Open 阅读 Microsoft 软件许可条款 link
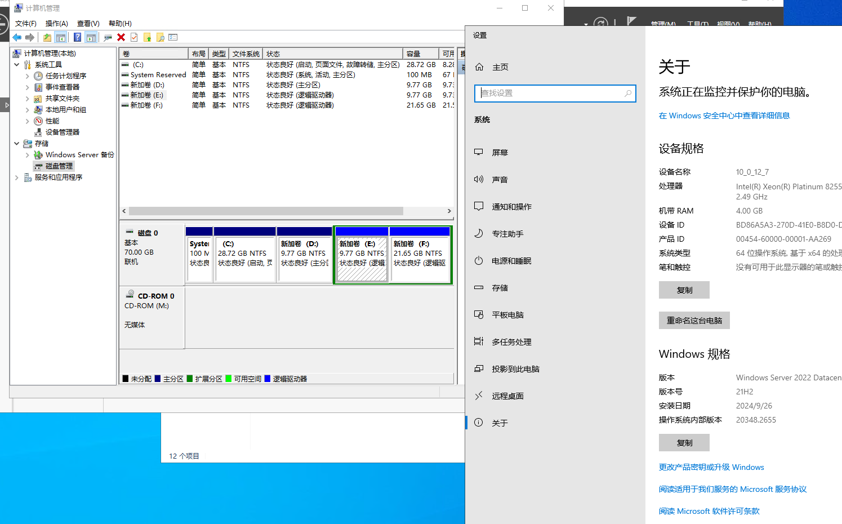Screen dimensions: 842x524 [709, 511]
